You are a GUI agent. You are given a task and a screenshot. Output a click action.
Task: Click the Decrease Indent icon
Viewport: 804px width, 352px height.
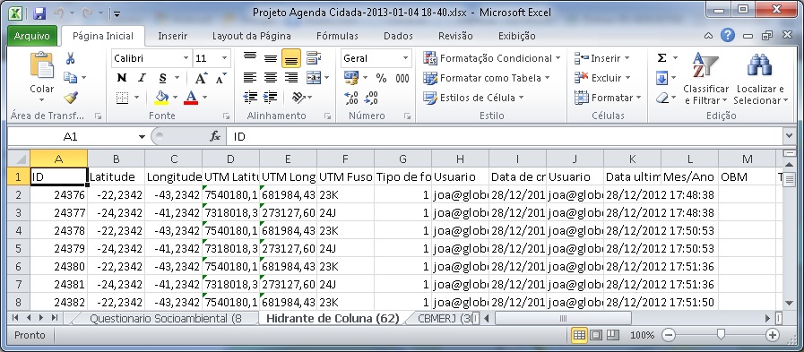pos(250,98)
